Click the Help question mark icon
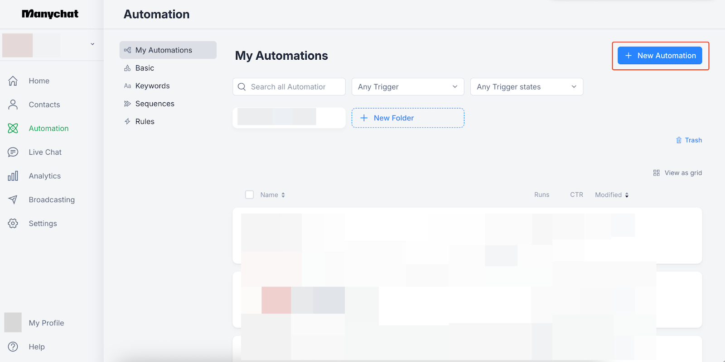 point(13,347)
